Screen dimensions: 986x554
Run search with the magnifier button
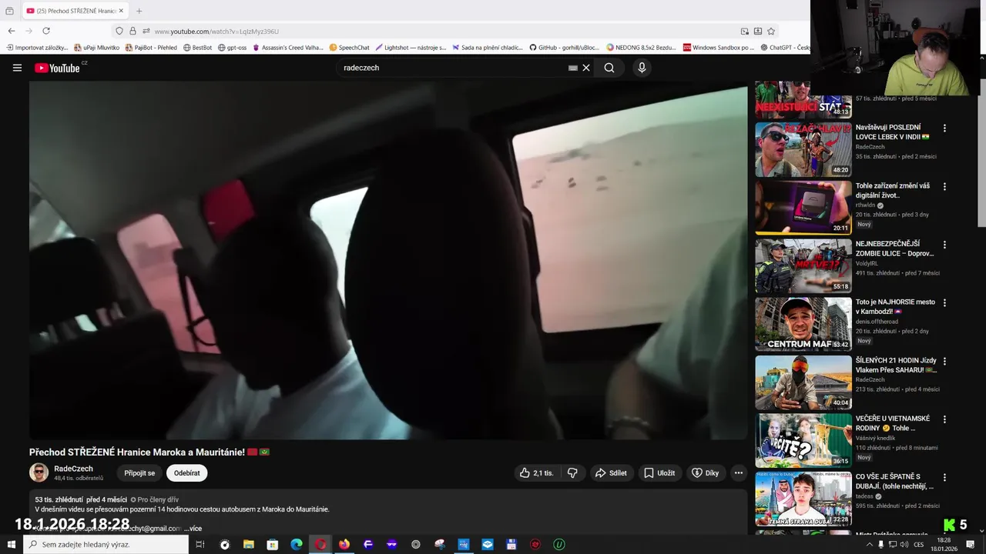pyautogui.click(x=609, y=68)
